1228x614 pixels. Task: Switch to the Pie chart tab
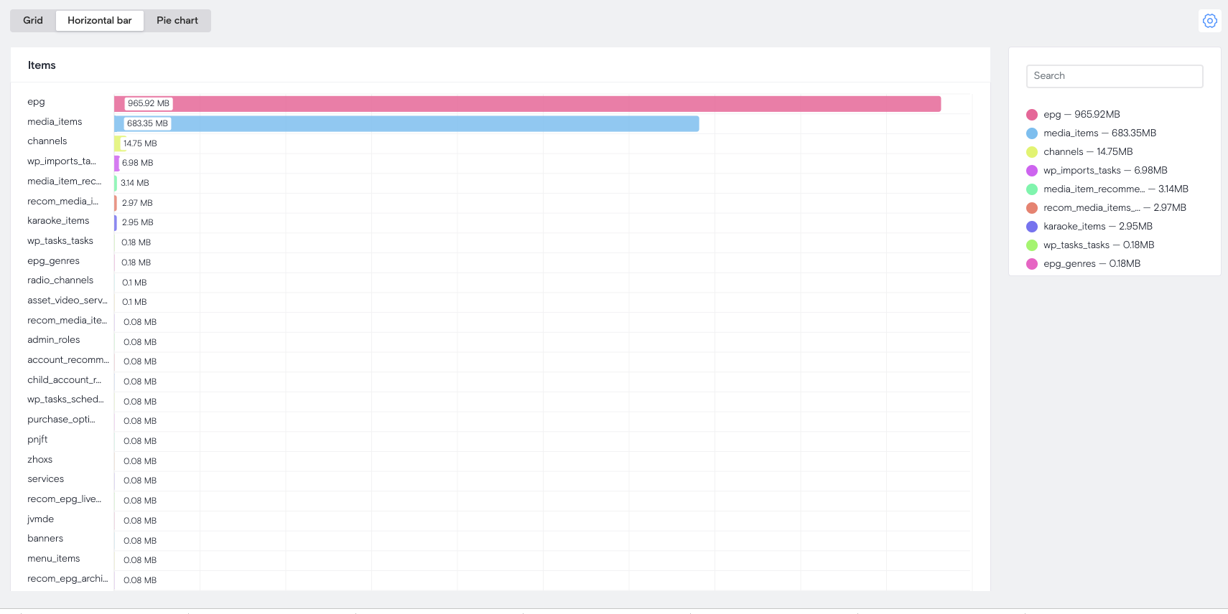(177, 21)
